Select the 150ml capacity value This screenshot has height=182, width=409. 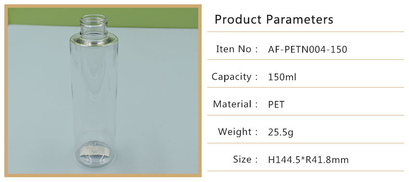click(282, 77)
